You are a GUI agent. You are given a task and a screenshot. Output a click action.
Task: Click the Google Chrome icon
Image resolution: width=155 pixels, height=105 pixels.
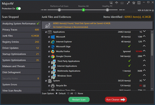[53, 56]
